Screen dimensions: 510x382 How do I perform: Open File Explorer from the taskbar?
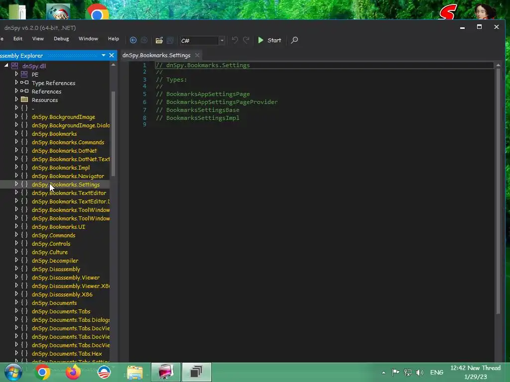[x=134, y=372]
